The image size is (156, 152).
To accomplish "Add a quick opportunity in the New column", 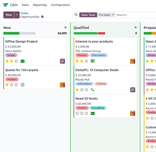I will pos(65,27).
